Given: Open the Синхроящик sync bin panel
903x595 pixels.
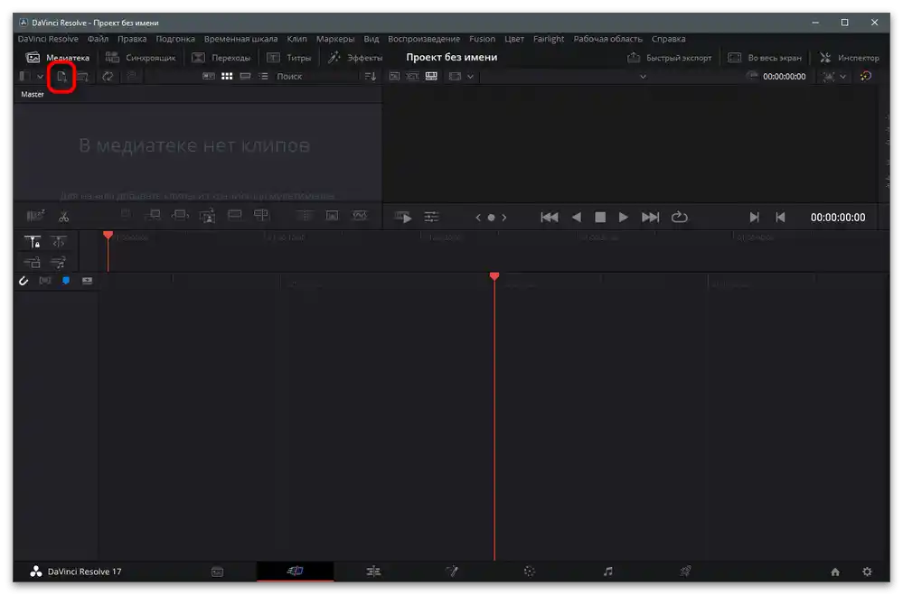Looking at the screenshot, I should click(140, 58).
